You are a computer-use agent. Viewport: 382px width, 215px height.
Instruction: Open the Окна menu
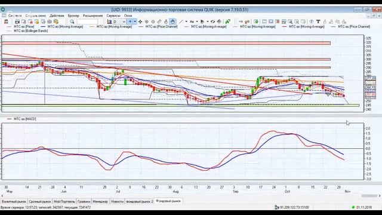click(128, 16)
